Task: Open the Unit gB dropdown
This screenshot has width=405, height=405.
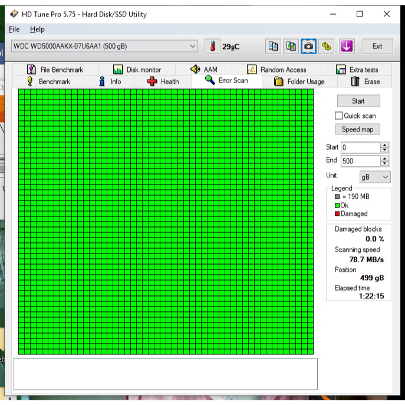Action: tap(375, 177)
